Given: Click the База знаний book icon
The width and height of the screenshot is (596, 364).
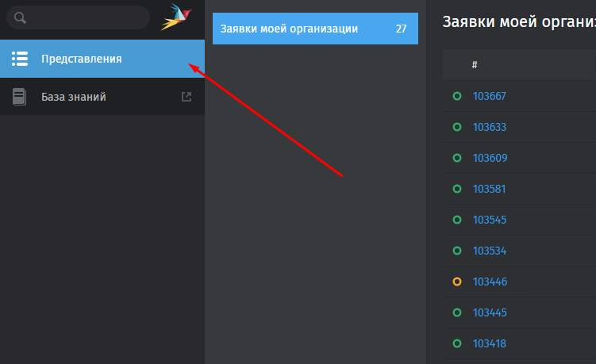Looking at the screenshot, I should click(19, 97).
